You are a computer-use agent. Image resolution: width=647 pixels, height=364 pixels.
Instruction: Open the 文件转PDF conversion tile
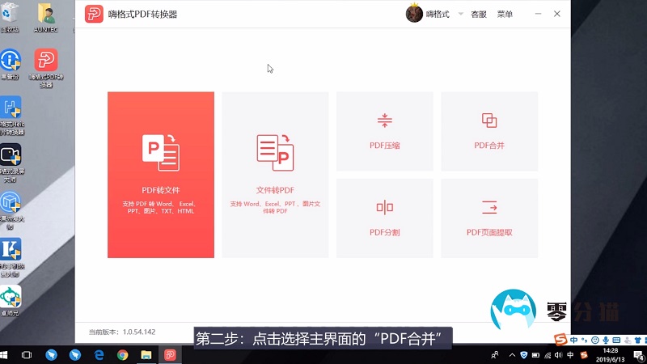click(275, 174)
